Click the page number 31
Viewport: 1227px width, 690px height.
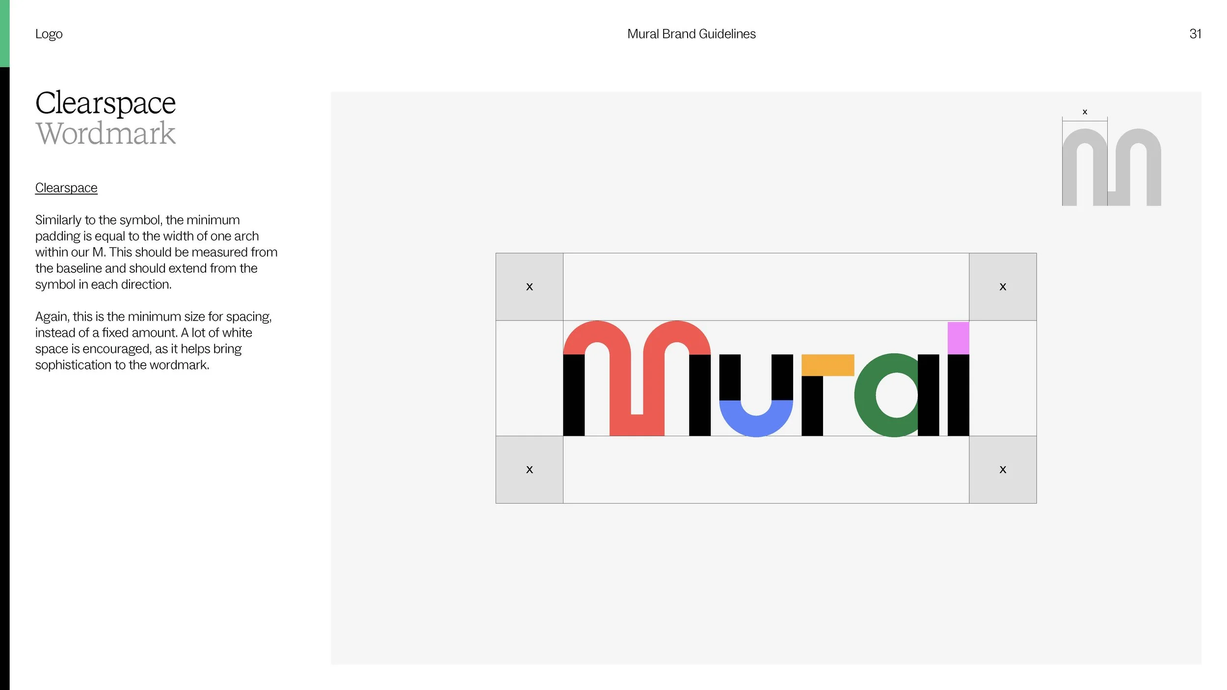coord(1195,34)
